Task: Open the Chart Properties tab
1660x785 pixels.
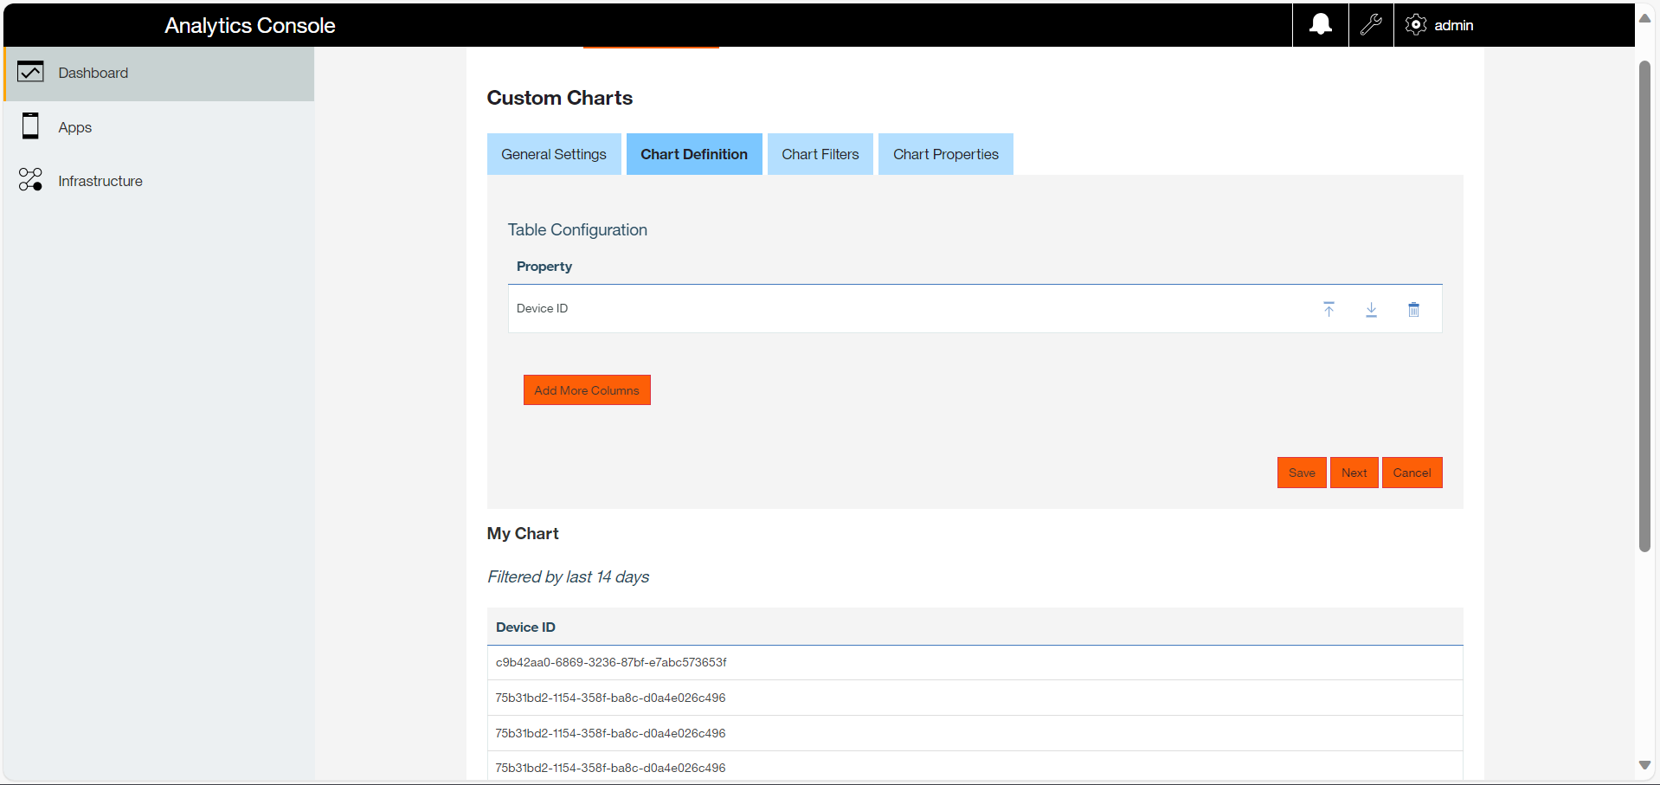Action: tap(946, 154)
